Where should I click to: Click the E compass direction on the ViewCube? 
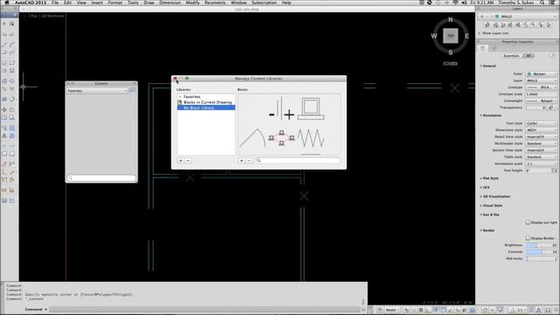point(466,36)
